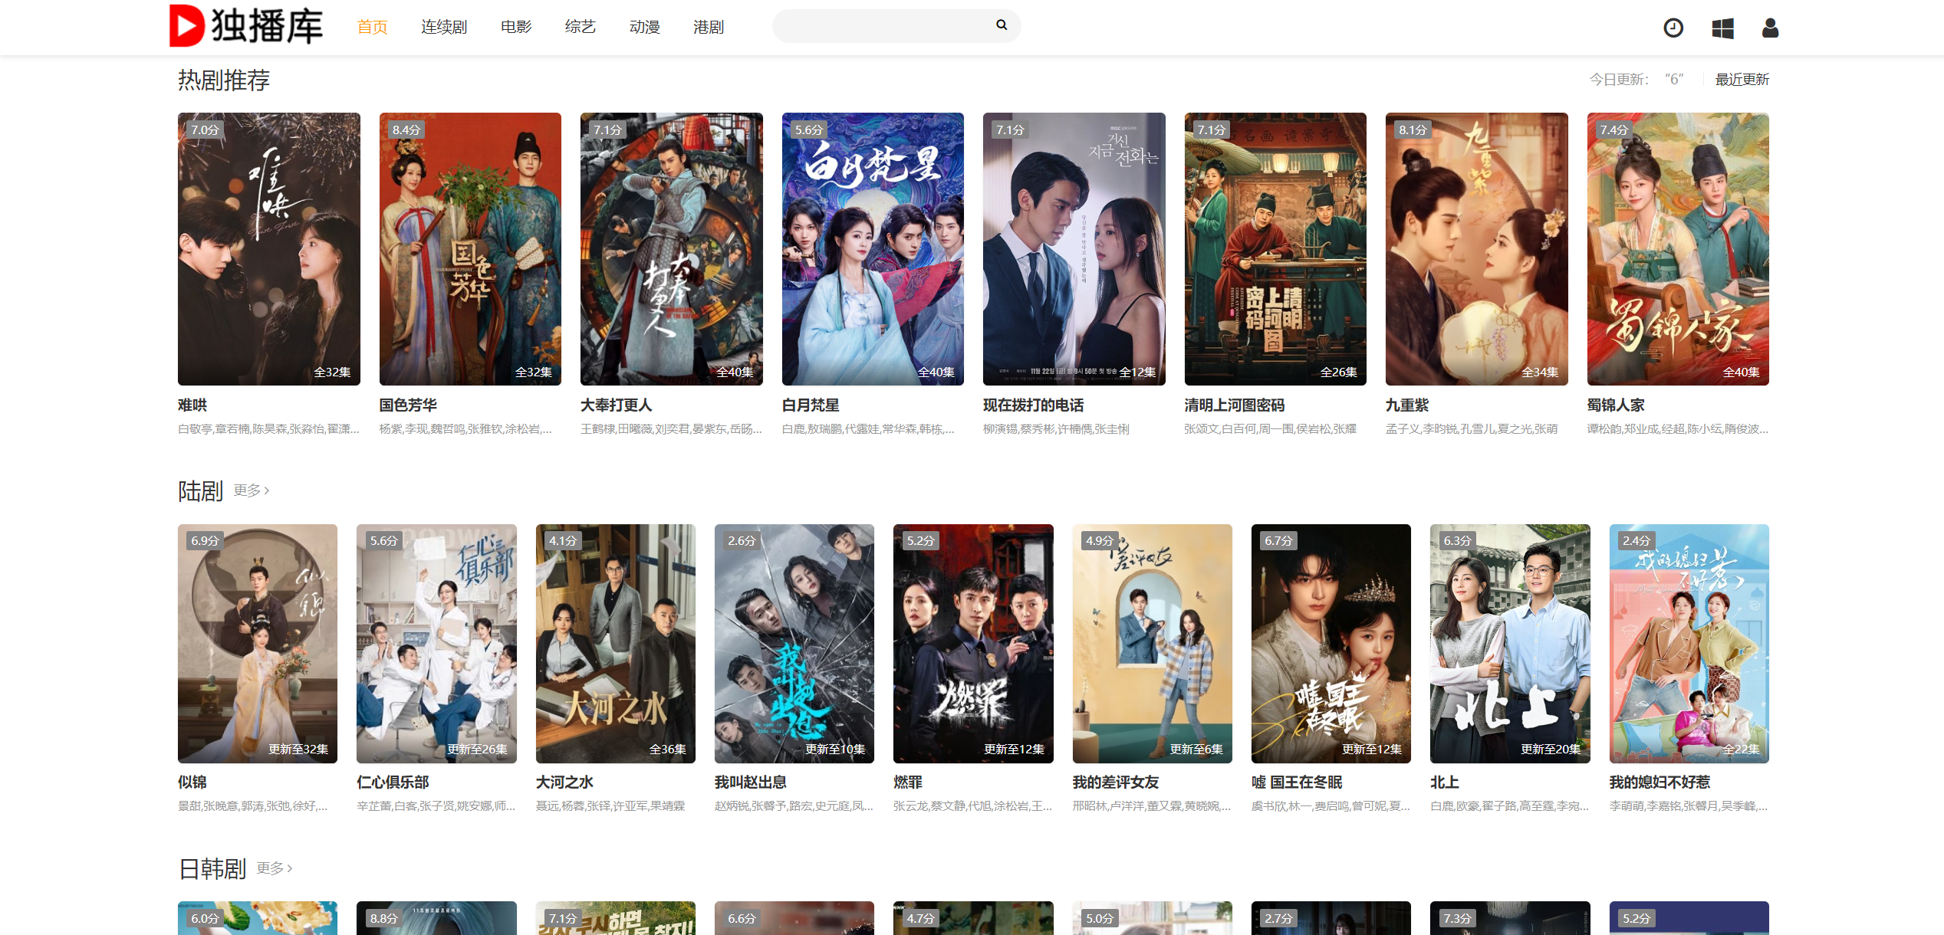Click the Windows client download icon

[1722, 28]
